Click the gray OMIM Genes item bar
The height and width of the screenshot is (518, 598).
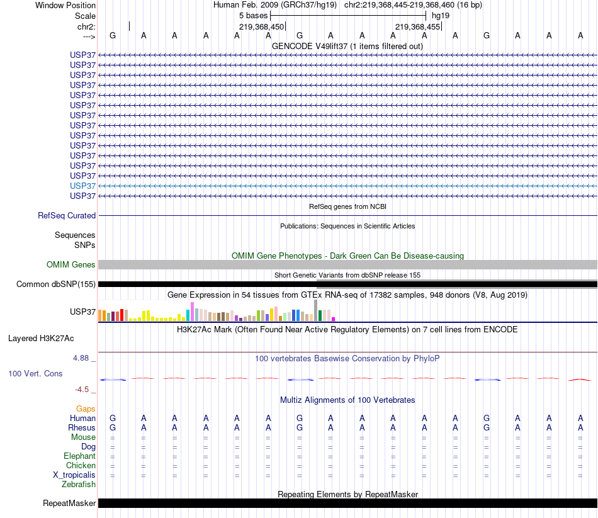[x=348, y=265]
